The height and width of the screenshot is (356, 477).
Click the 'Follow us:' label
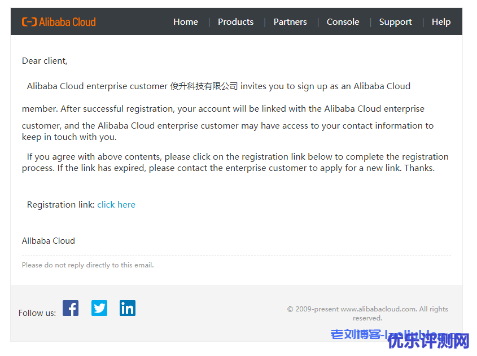click(x=37, y=313)
